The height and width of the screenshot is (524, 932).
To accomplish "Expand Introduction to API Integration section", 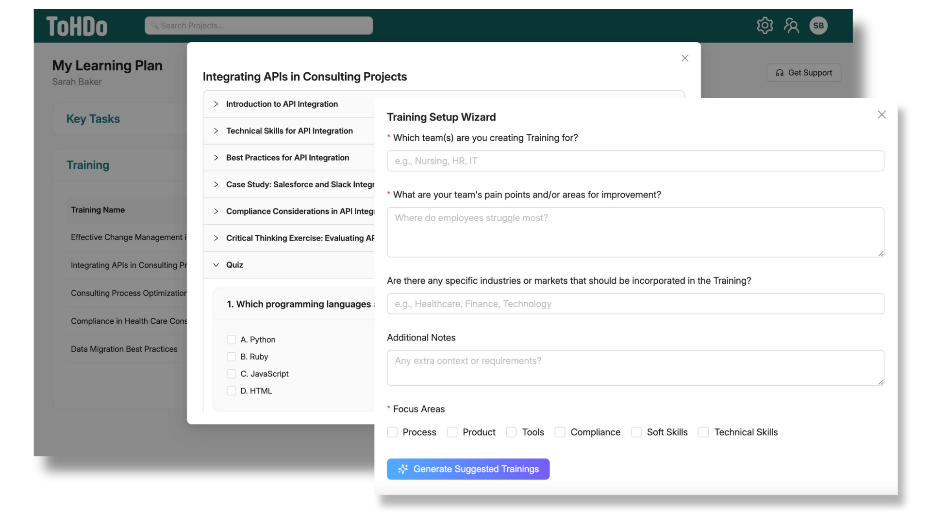I will pos(282,104).
